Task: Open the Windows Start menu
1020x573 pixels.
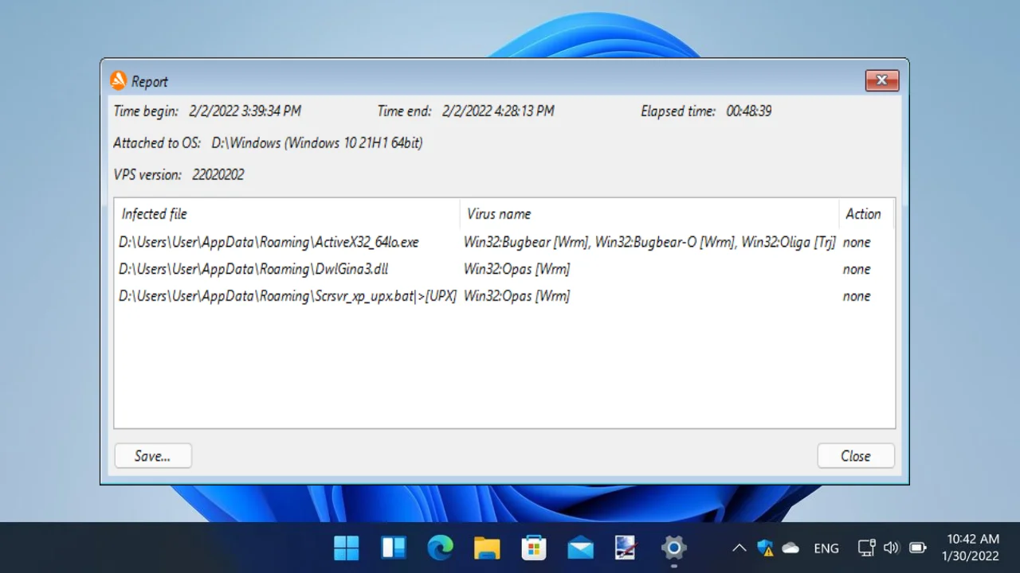Action: [347, 548]
